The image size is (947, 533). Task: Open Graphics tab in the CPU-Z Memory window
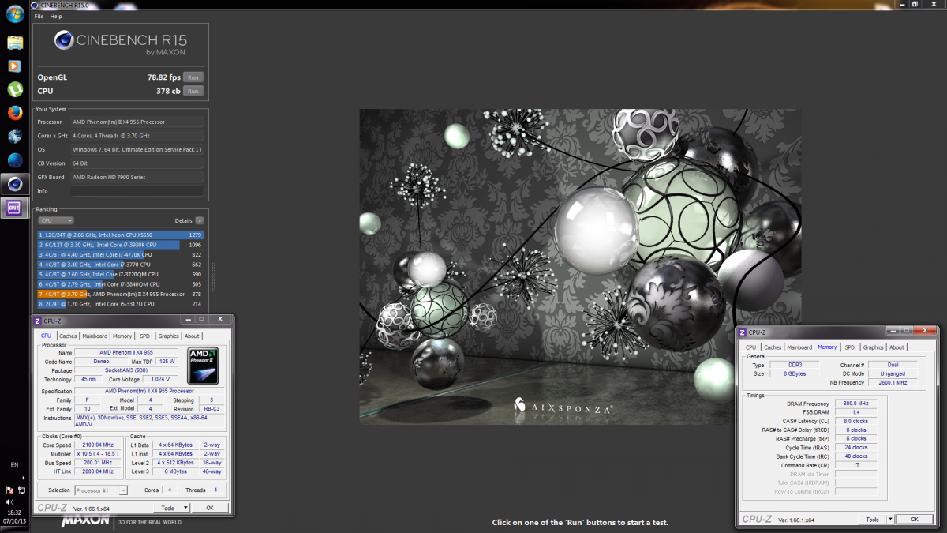tap(874, 347)
